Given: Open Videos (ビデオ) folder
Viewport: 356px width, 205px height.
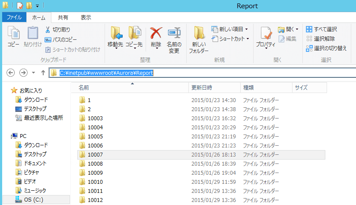Looking at the screenshot, I should pyautogui.click(x=25, y=181).
